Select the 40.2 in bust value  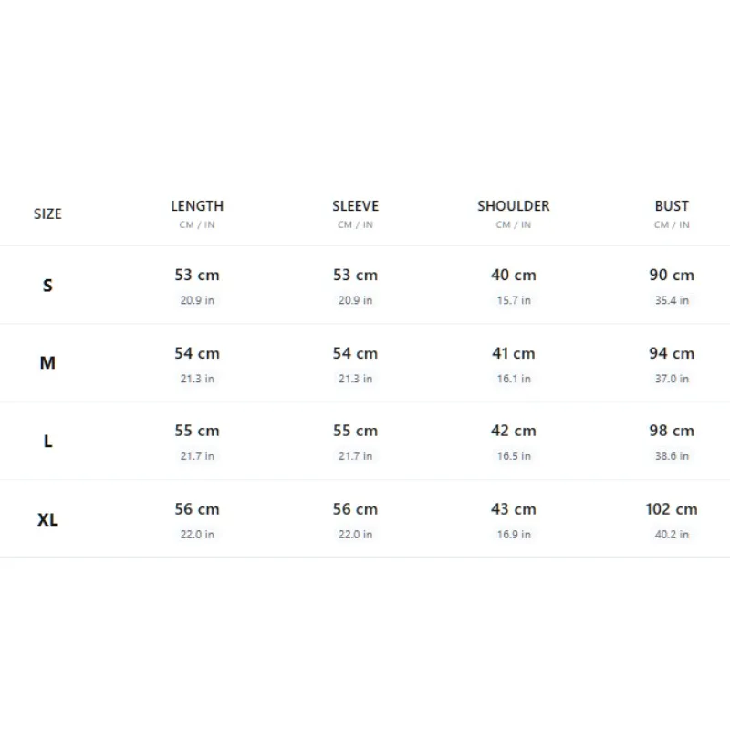coord(672,535)
